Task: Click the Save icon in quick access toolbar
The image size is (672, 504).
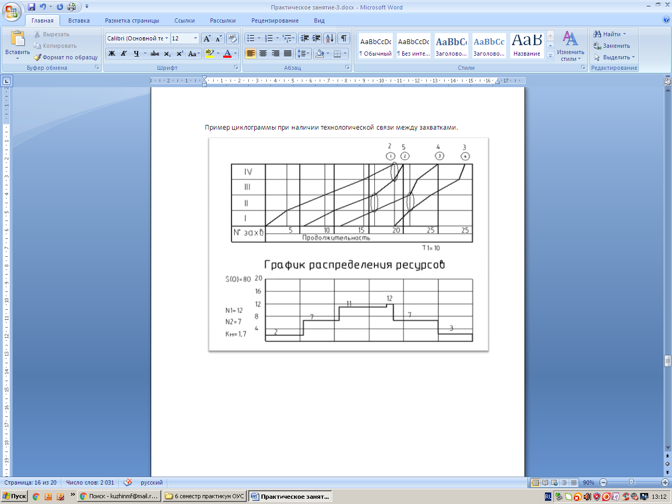Action: [31, 7]
